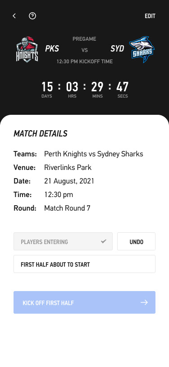Tap the Sydney Sharks team logo
Image resolution: width=169 pixels, height=367 pixels.
coord(142,49)
